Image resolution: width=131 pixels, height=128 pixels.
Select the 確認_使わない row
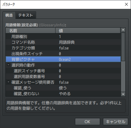coord(63,94)
